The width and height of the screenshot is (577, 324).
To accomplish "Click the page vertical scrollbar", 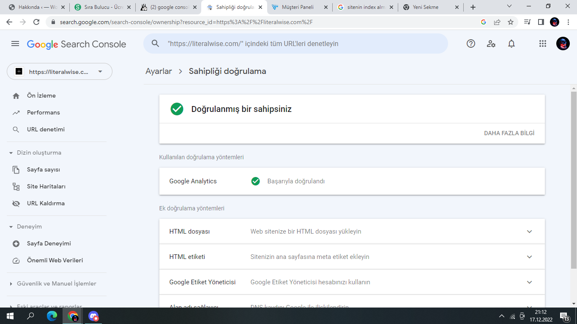I will click(x=574, y=180).
